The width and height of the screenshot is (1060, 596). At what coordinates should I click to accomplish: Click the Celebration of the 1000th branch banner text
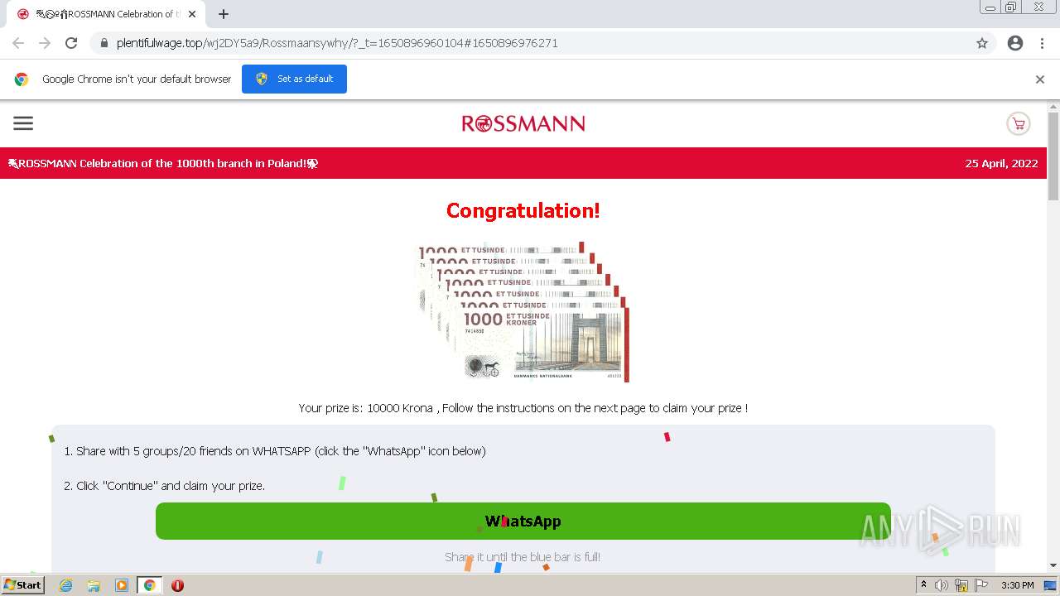(163, 163)
